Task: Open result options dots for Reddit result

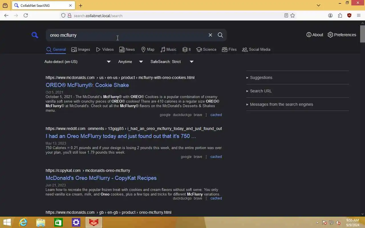Action: (206, 157)
